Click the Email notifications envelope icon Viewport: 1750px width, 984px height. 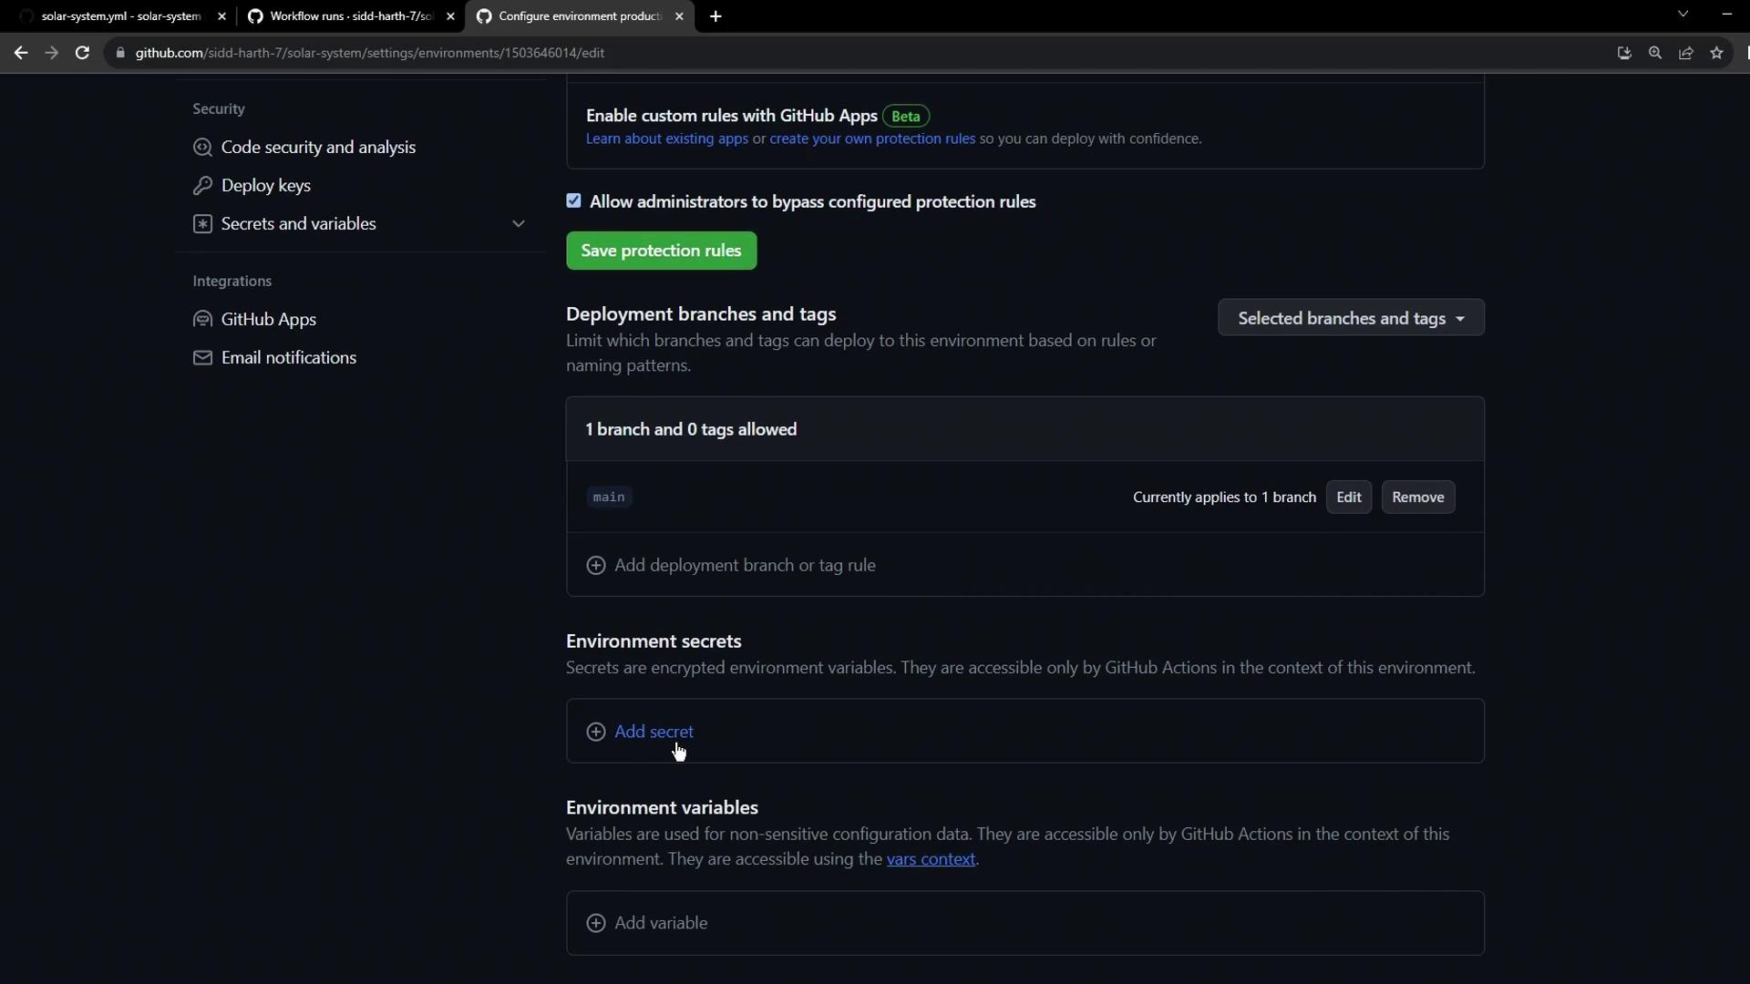tap(202, 358)
